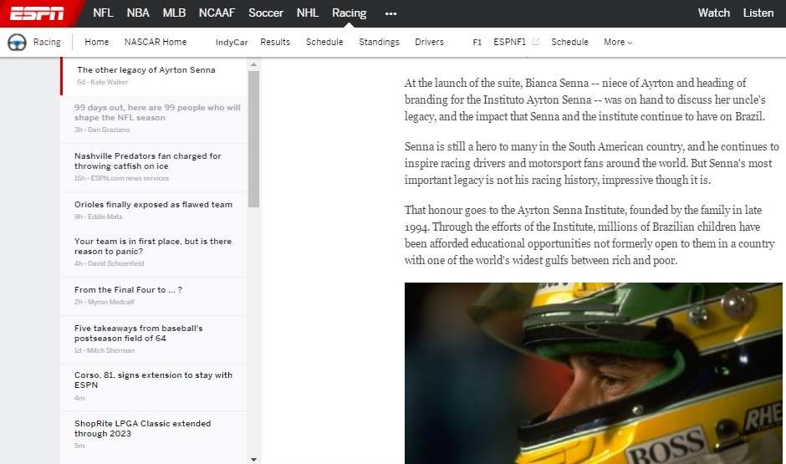Click the Listen link
The width and height of the screenshot is (786, 464).
[x=758, y=13]
